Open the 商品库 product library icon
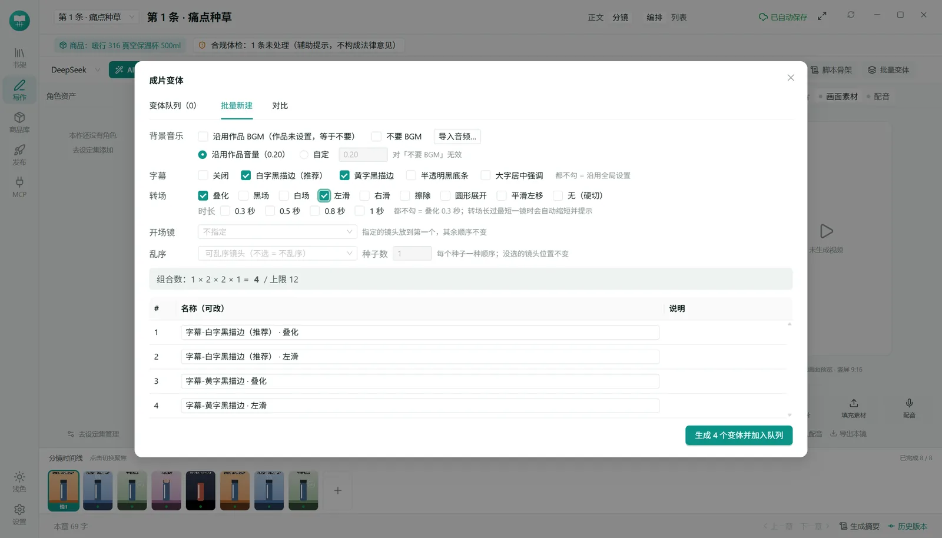Image resolution: width=942 pixels, height=538 pixels. (19, 122)
